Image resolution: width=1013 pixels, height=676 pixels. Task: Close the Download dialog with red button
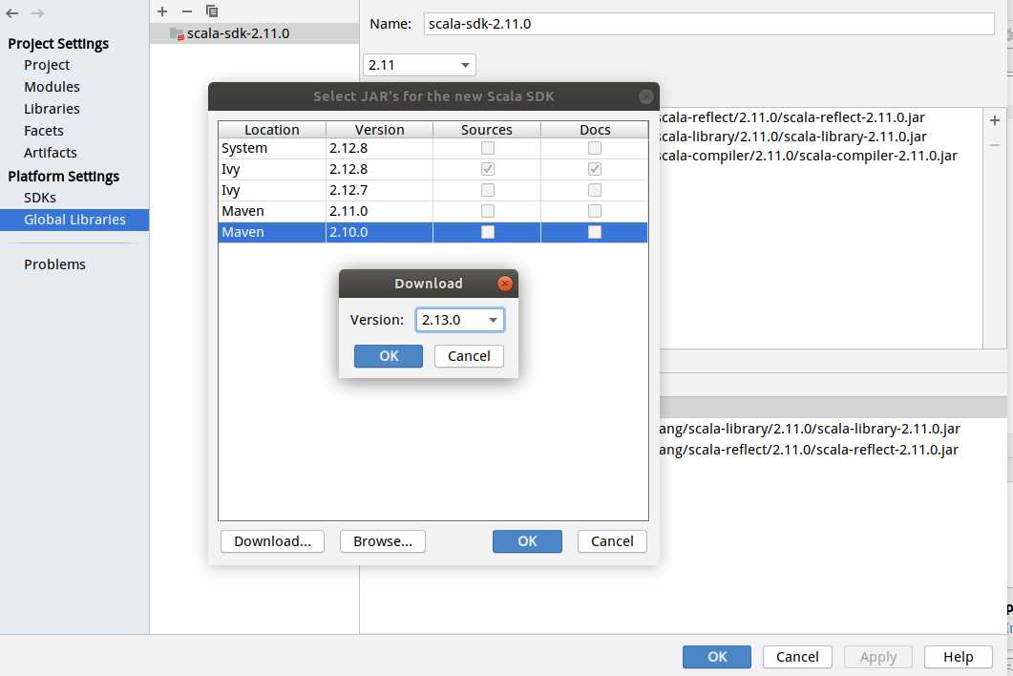[x=504, y=284]
